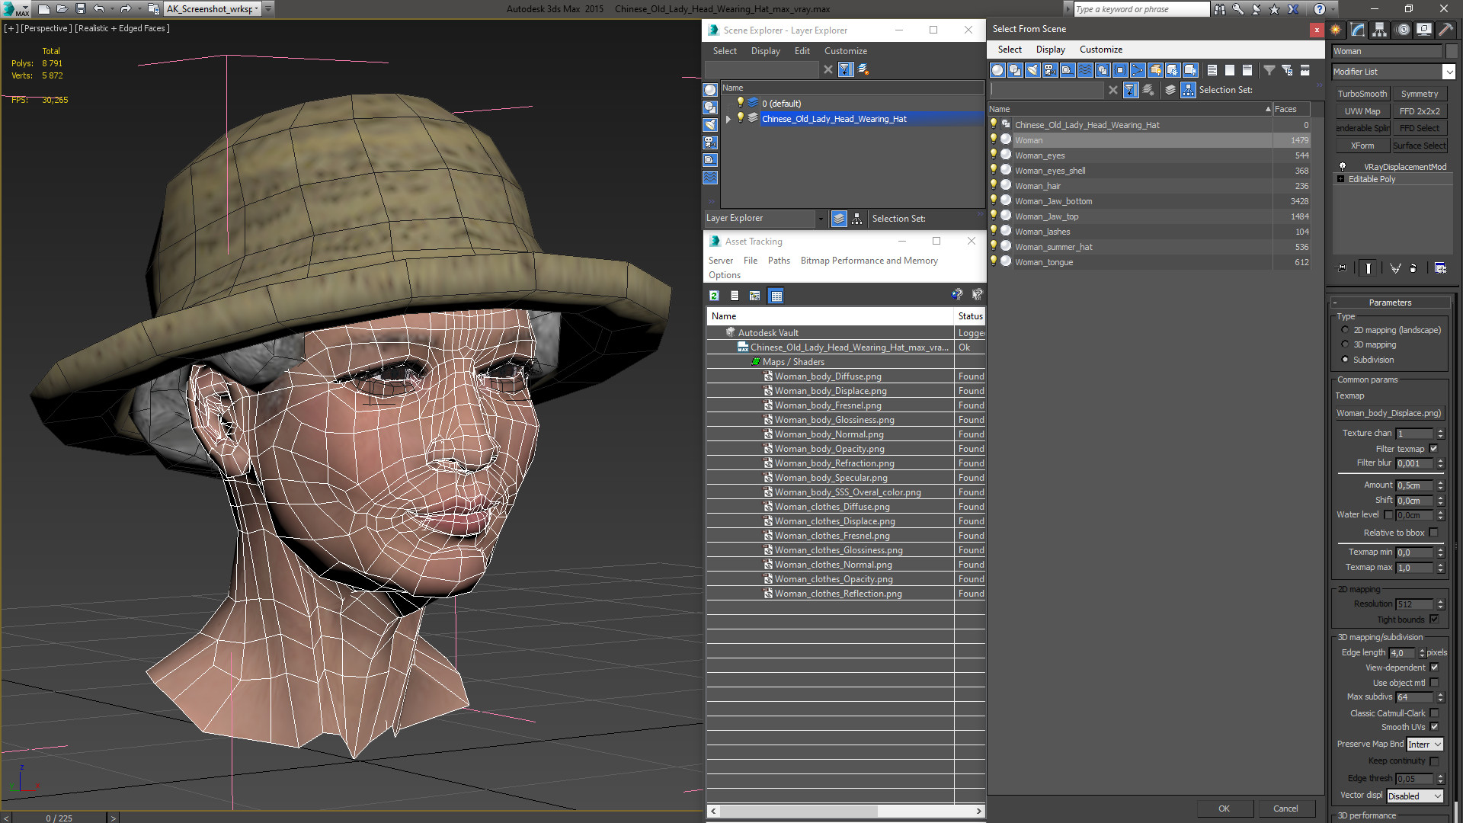Toggle Filter texmap checkbox
The height and width of the screenshot is (823, 1463).
[x=1434, y=449]
